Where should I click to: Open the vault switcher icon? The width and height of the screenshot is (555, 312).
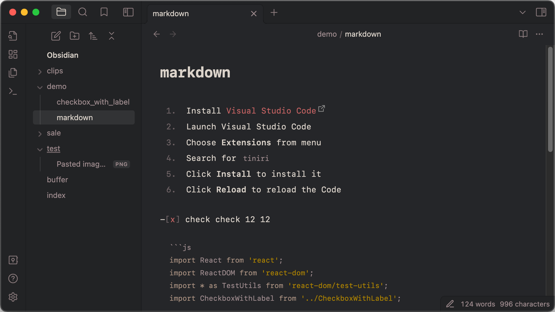tap(13, 260)
